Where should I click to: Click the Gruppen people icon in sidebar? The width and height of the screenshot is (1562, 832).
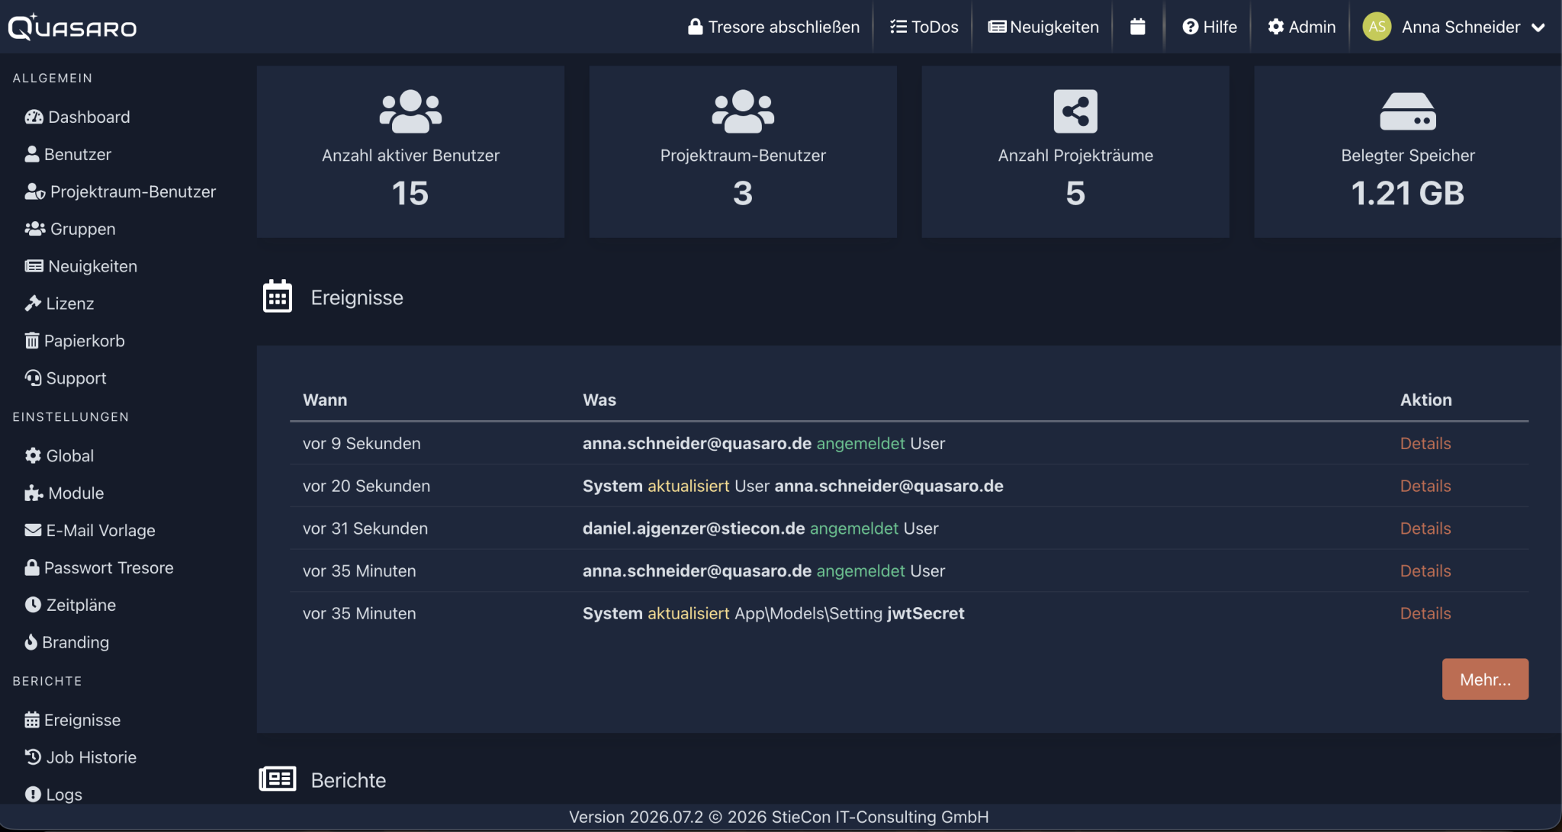coord(35,229)
